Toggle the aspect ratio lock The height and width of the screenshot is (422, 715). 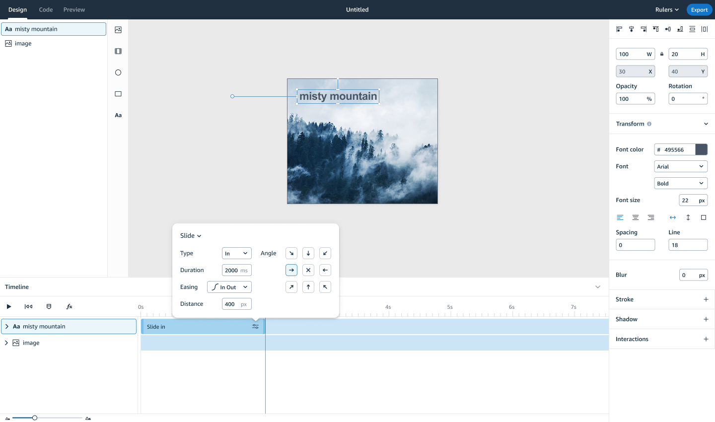(x=662, y=54)
